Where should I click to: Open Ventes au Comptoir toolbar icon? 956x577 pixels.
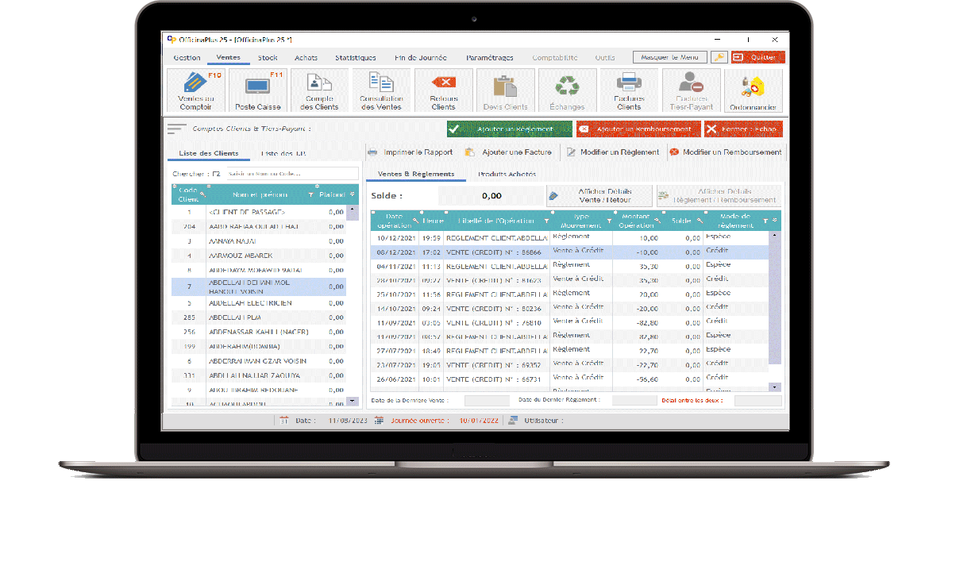pyautogui.click(x=195, y=90)
